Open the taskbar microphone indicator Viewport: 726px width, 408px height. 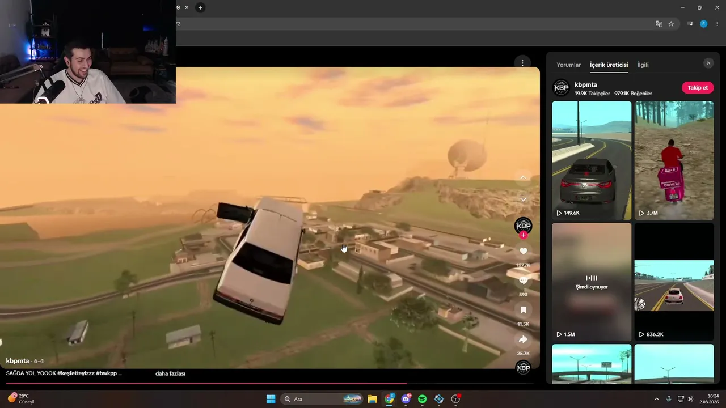click(x=669, y=399)
